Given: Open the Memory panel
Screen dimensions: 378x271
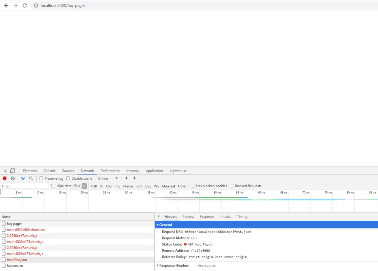Looking at the screenshot, I should point(133,171).
